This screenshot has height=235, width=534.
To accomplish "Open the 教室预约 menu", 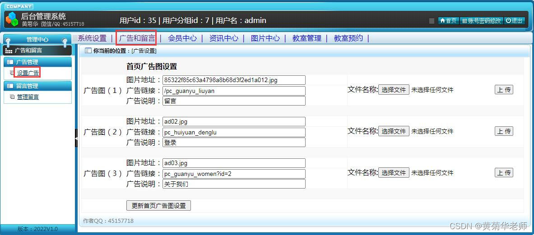I will point(348,38).
